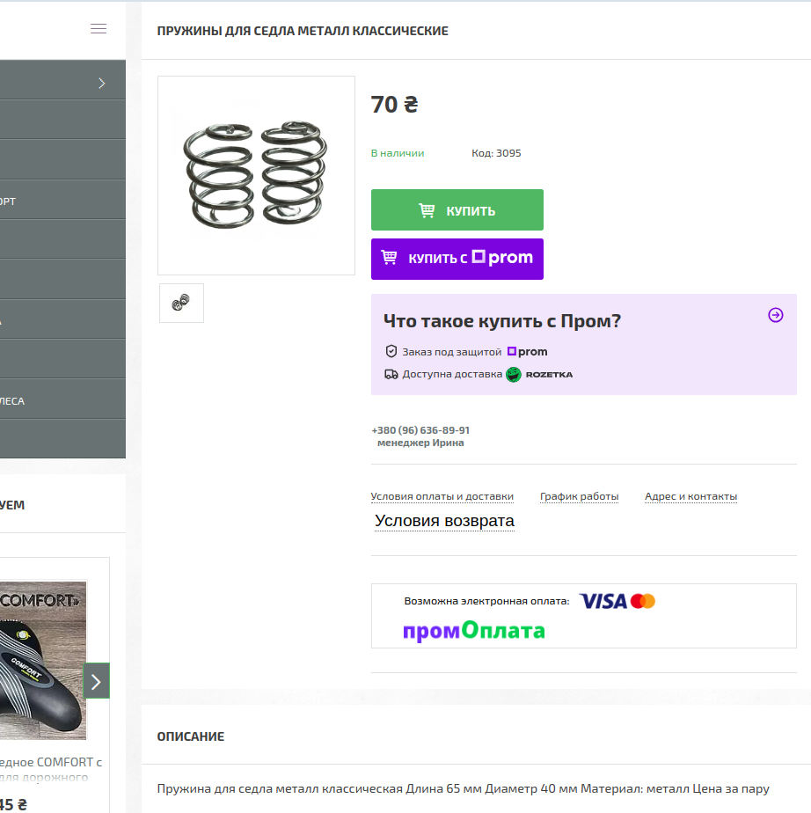
Task: Open Условия оплаты и доставки link
Action: click(x=442, y=496)
